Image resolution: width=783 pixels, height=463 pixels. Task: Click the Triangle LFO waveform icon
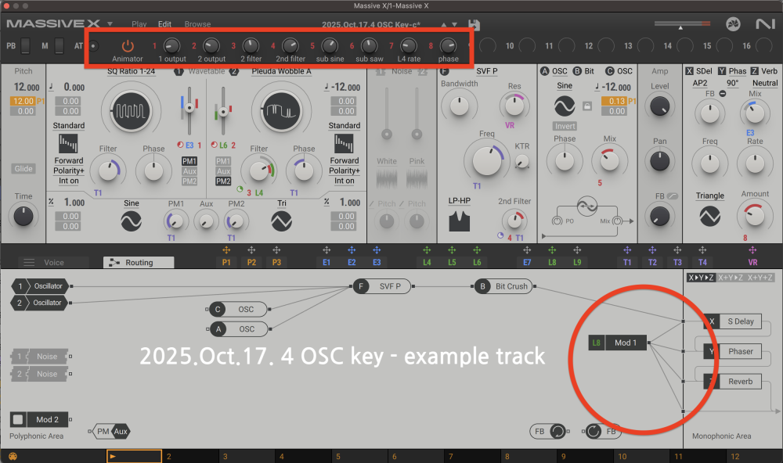[x=709, y=216]
